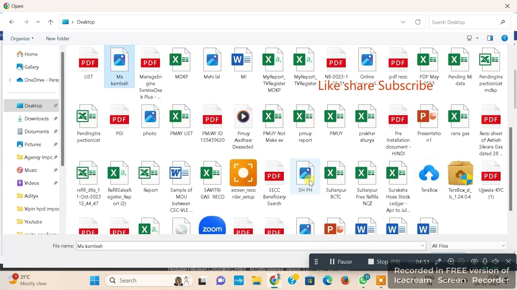Select the ManageEngine ServiceDesk Plus PDF
This screenshot has width=517, height=290.
150,73
